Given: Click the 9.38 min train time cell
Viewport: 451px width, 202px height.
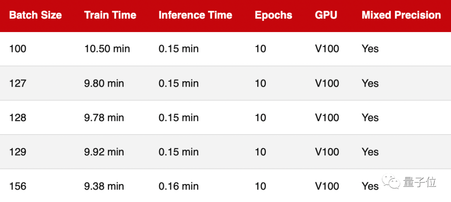Looking at the screenshot, I should [x=104, y=186].
